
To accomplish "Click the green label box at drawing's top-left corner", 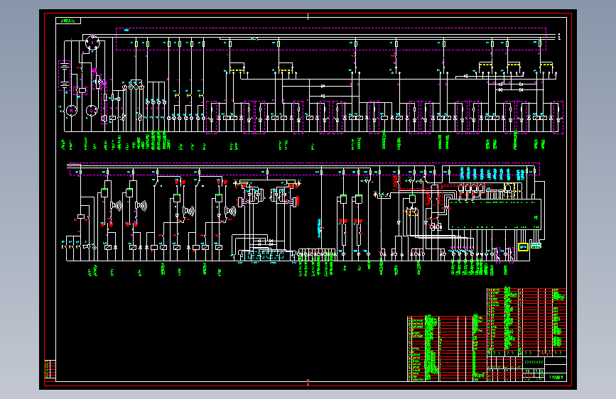I will coord(68,21).
